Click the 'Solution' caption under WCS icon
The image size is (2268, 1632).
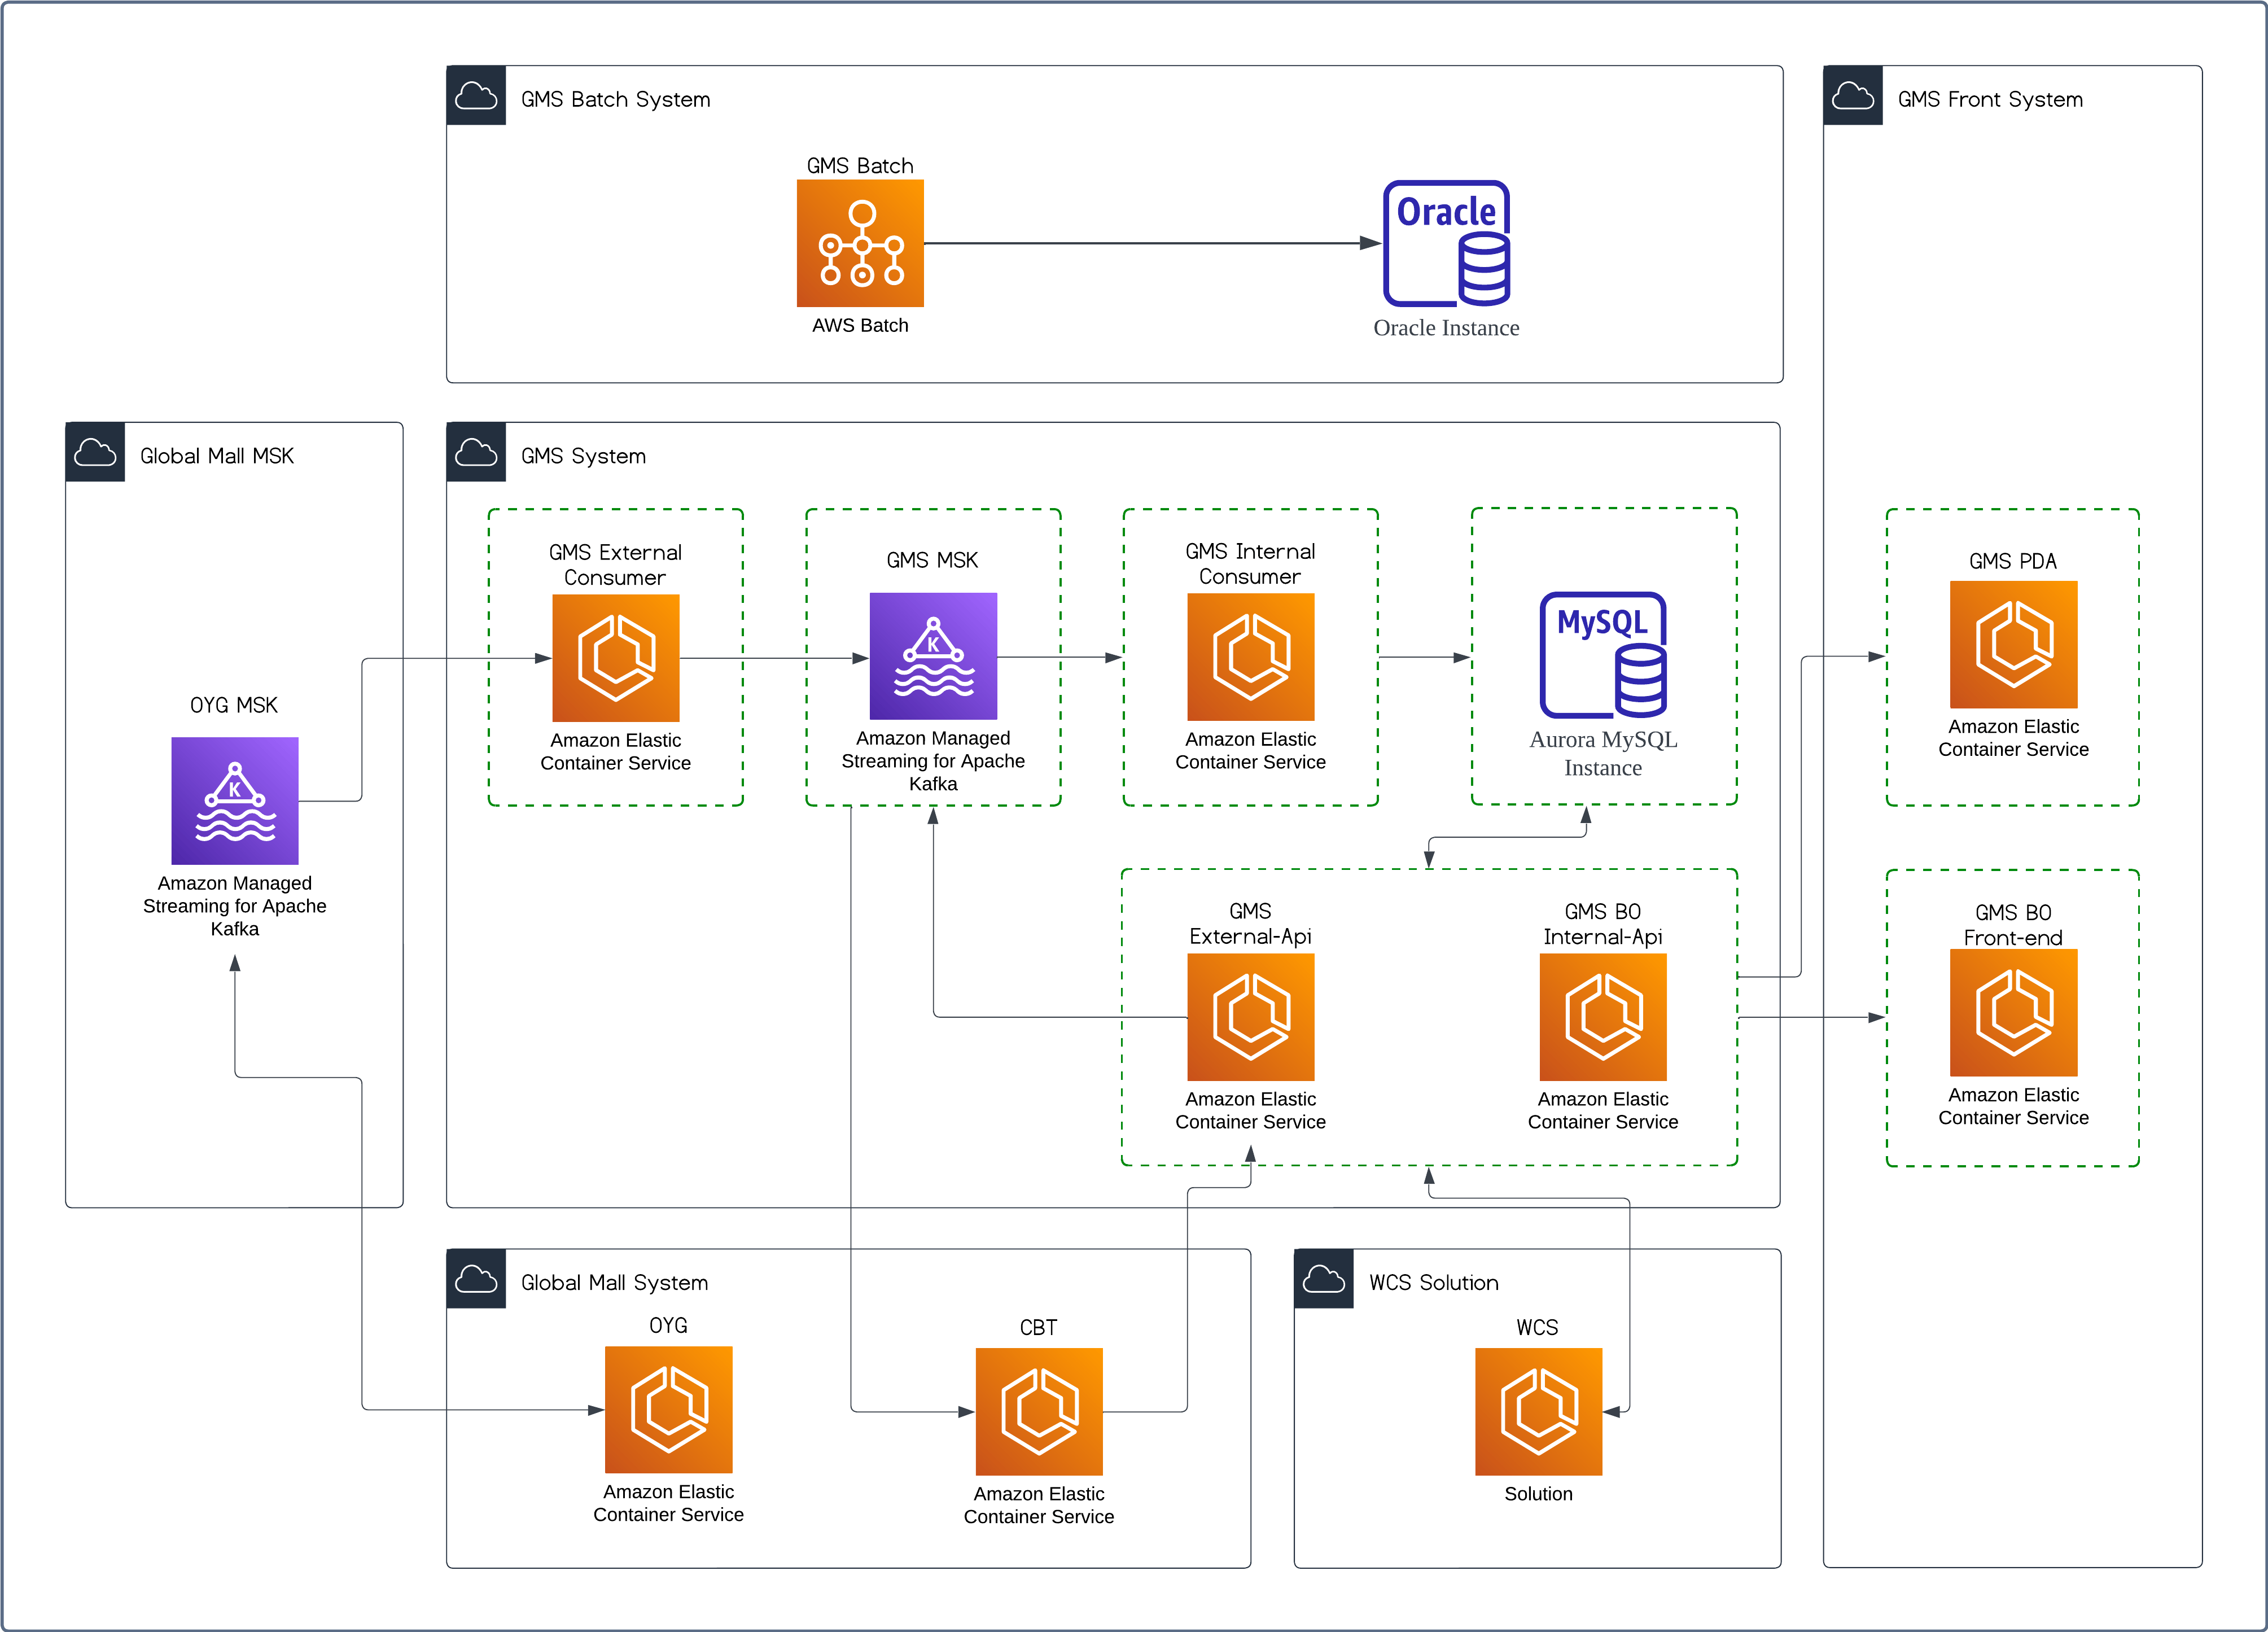point(1538,1494)
